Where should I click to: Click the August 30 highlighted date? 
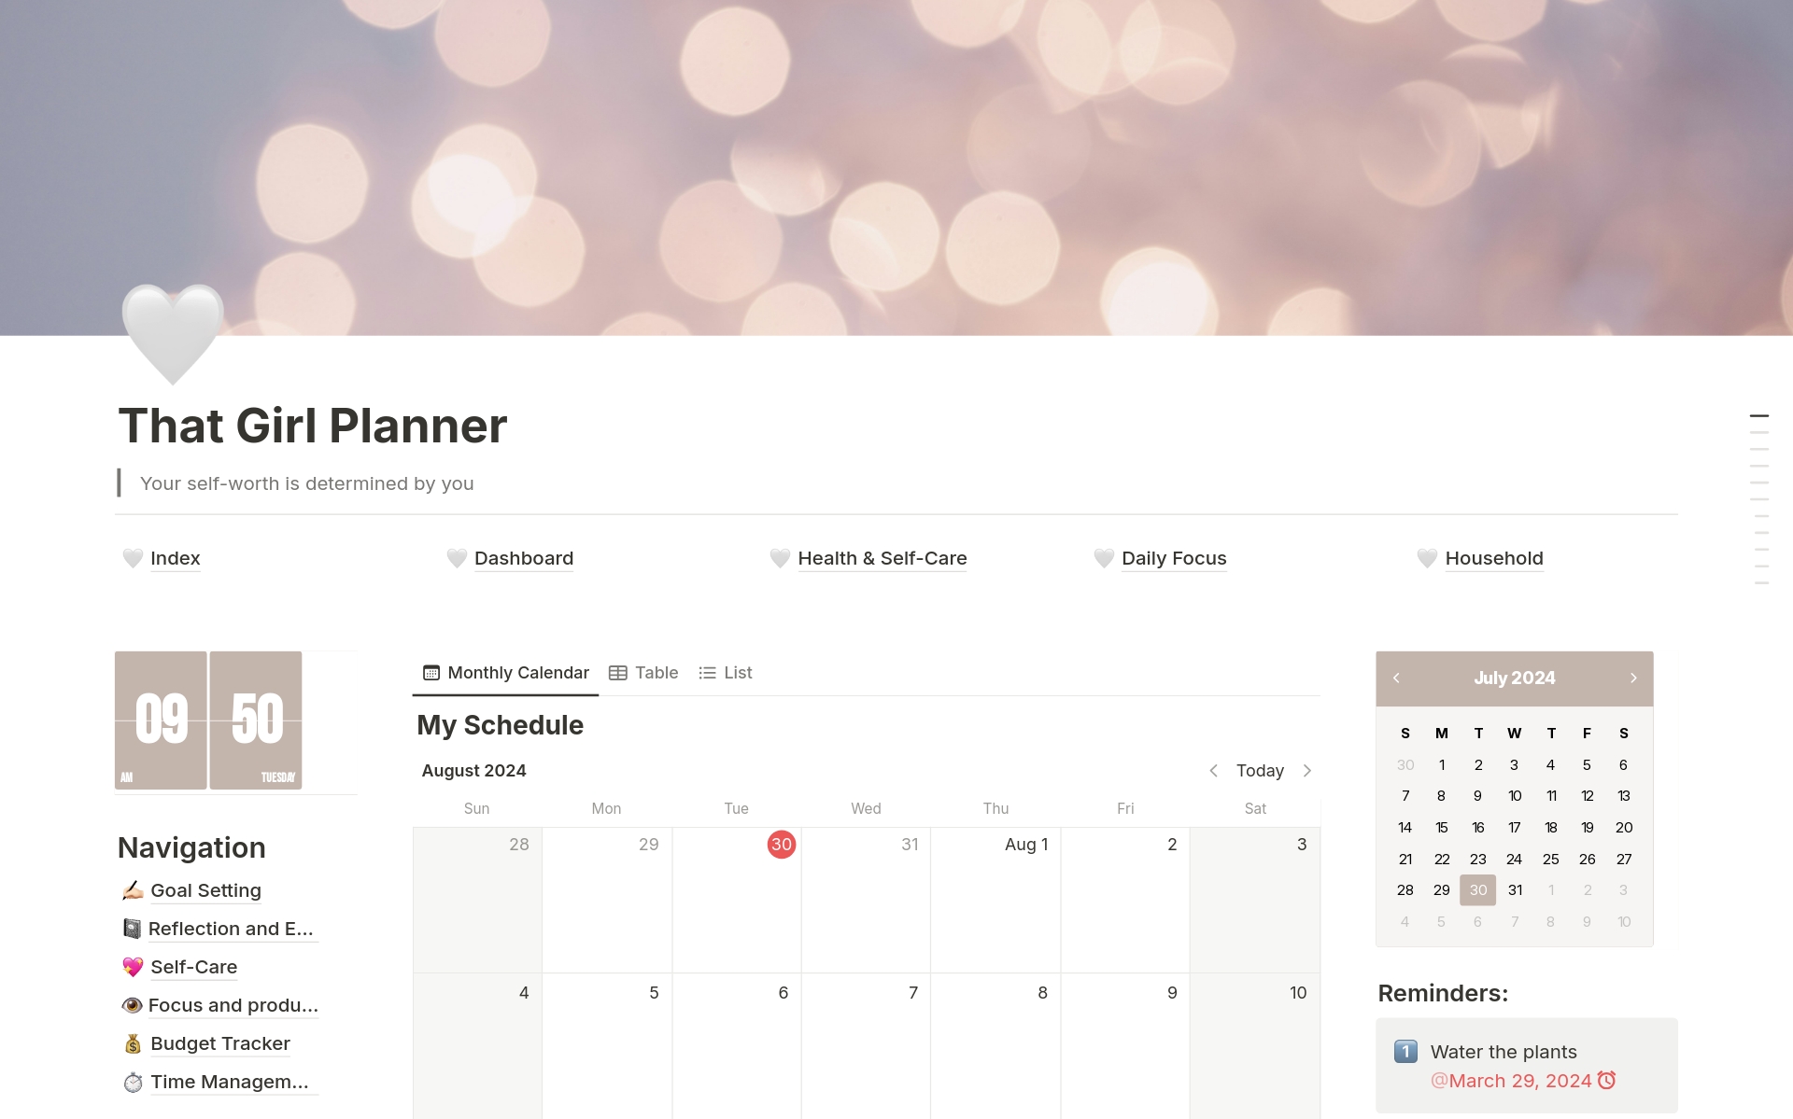click(781, 845)
